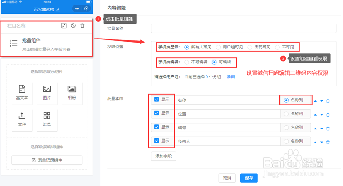The image size is (343, 186).
Task: Select 密码可见 radio option
Action: 250,47
